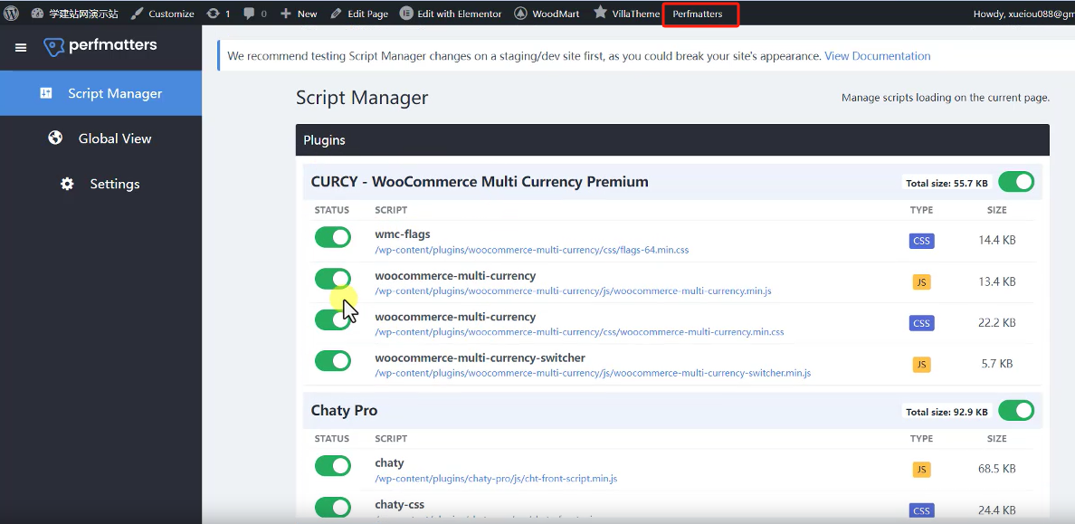
Task: Open the WordPress logo menu
Action: coord(11,13)
